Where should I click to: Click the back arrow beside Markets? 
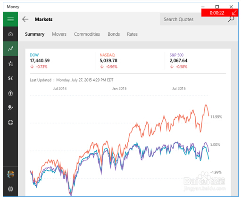(25, 19)
